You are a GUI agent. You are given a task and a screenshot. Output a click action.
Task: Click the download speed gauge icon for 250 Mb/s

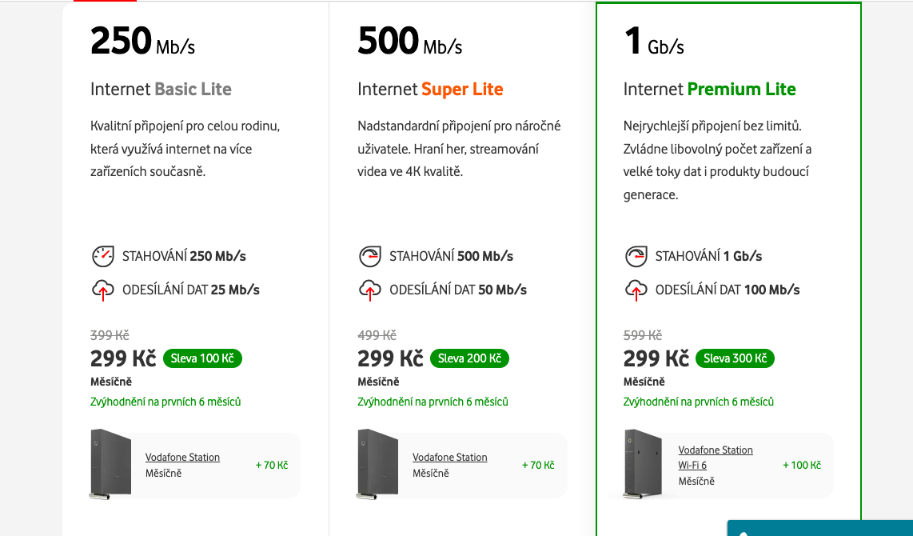coord(102,257)
